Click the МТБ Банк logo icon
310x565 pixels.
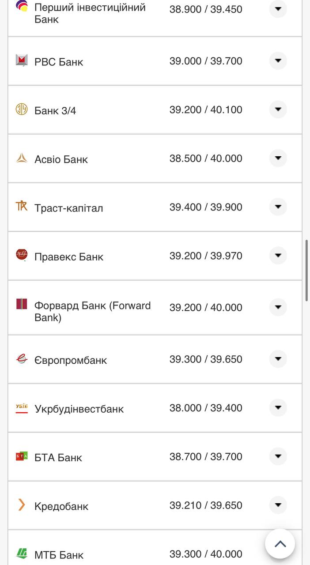tap(22, 554)
